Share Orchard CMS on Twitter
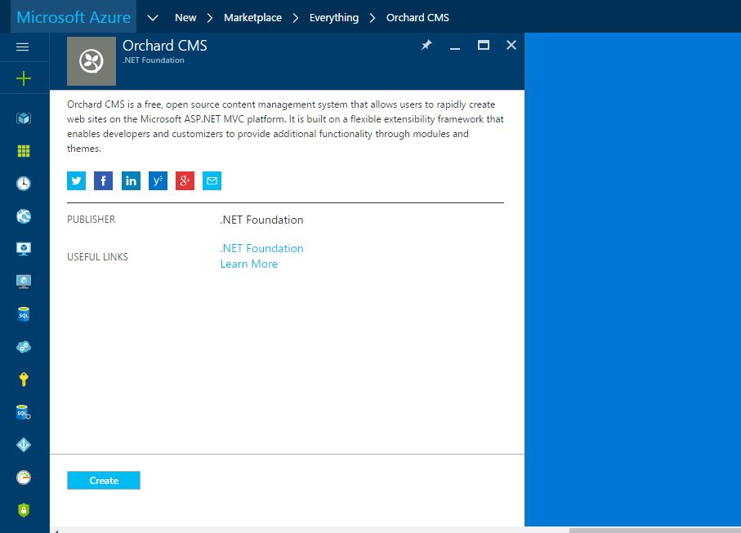Screen dimensions: 741x533 [x=76, y=181]
